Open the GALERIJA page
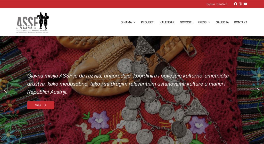The image size is (264, 144). [x=222, y=22]
